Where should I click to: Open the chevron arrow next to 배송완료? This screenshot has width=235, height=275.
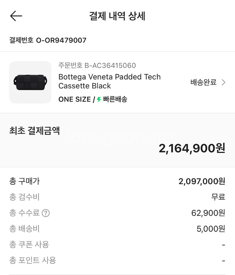(223, 82)
